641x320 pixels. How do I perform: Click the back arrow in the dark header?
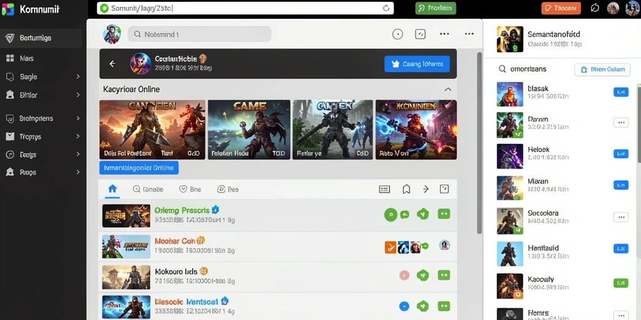pos(112,64)
